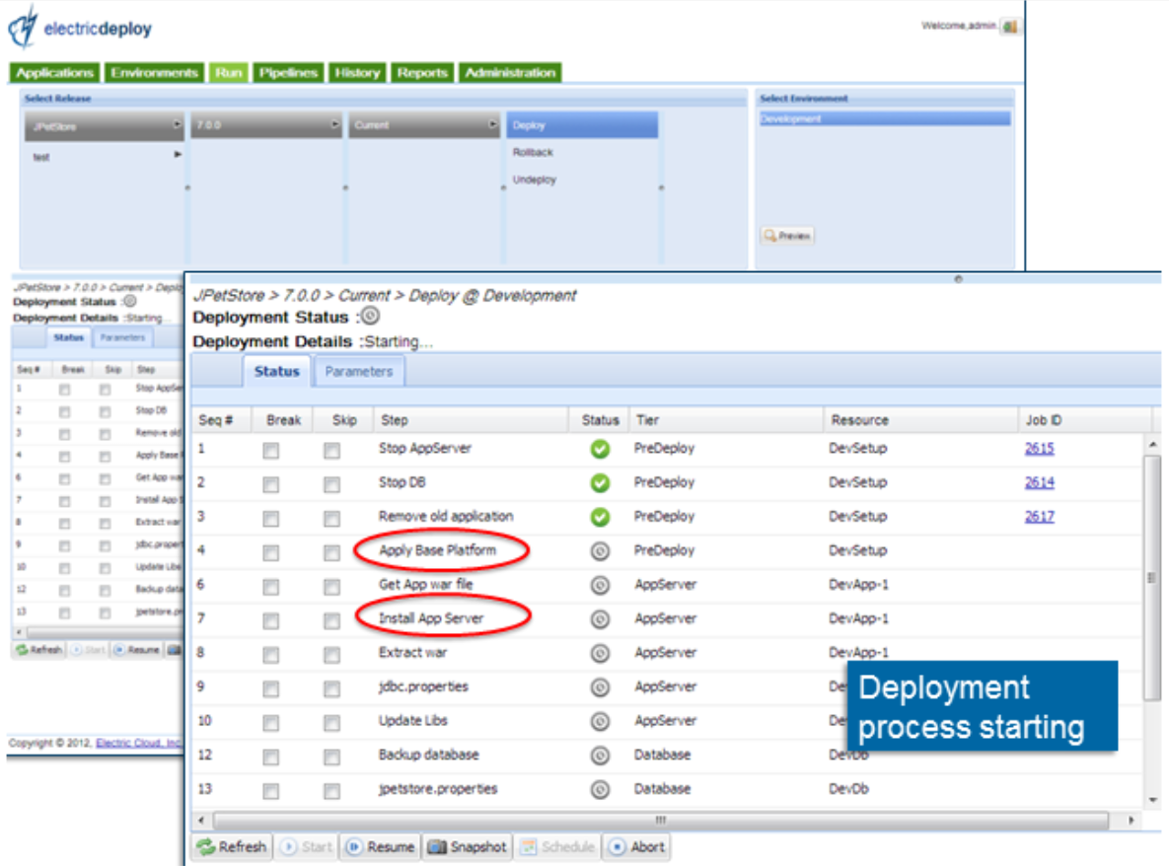
Task: Click Refresh in the large panel toolbar
Action: click(232, 847)
